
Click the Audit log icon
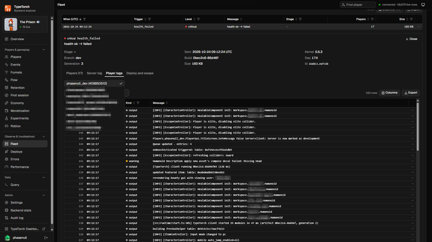click(7, 218)
